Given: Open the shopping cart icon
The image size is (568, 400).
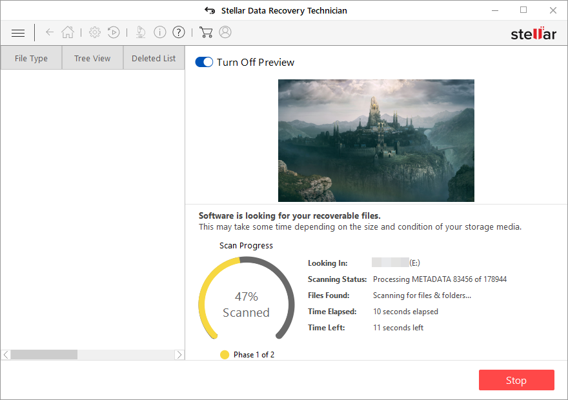Looking at the screenshot, I should coord(206,32).
